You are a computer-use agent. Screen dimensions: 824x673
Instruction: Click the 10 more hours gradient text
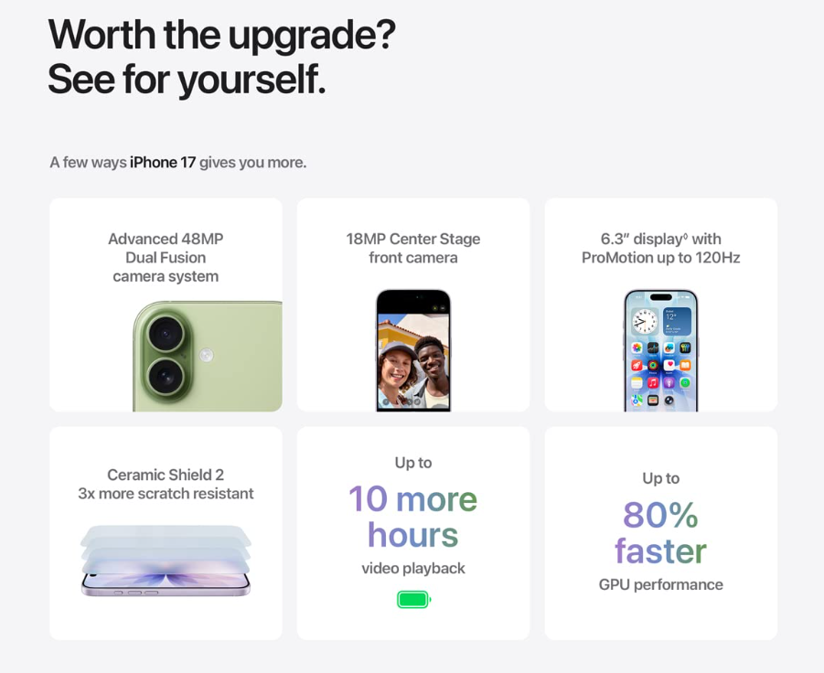(413, 517)
